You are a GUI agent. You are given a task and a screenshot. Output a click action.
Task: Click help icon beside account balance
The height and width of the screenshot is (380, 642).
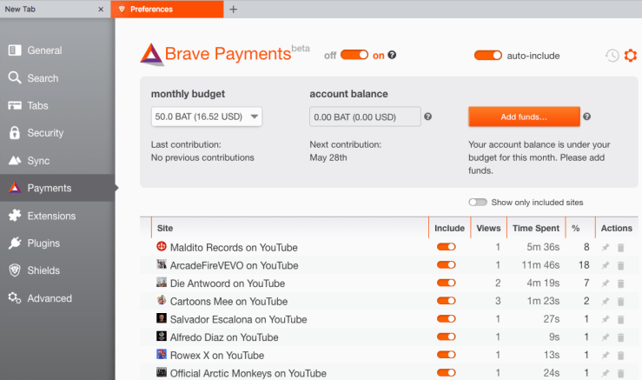tap(428, 117)
